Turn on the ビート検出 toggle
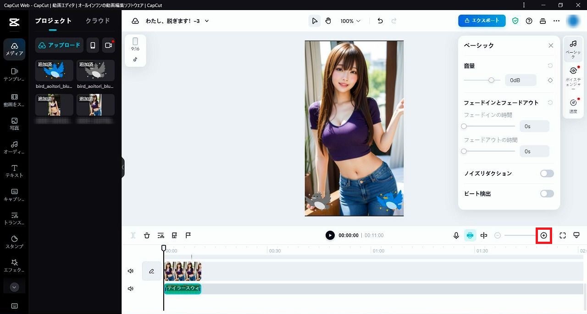587x314 pixels. point(547,194)
